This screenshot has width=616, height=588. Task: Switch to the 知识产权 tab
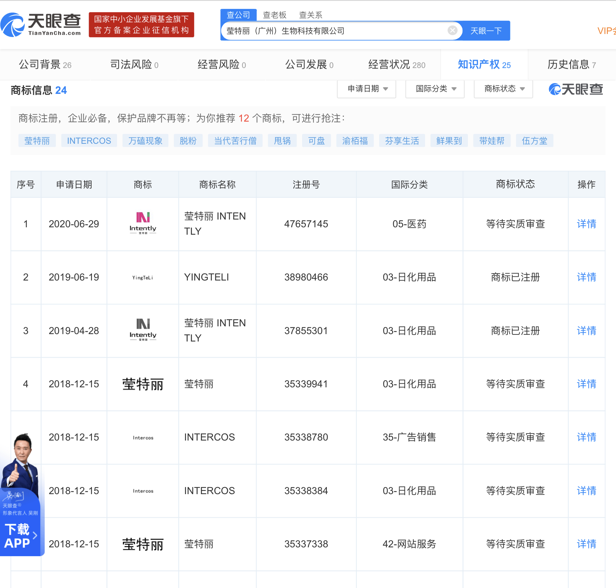pos(484,65)
